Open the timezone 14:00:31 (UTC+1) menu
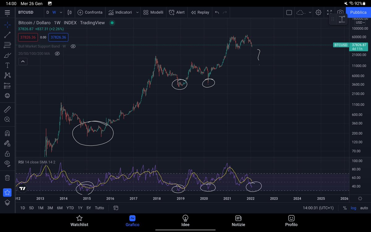 pos(318,208)
